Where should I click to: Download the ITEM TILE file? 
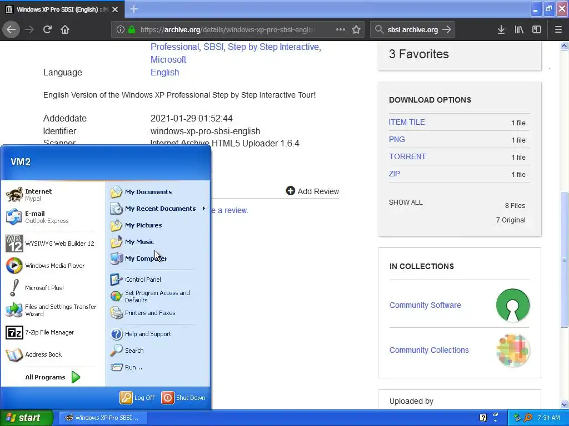(x=406, y=122)
